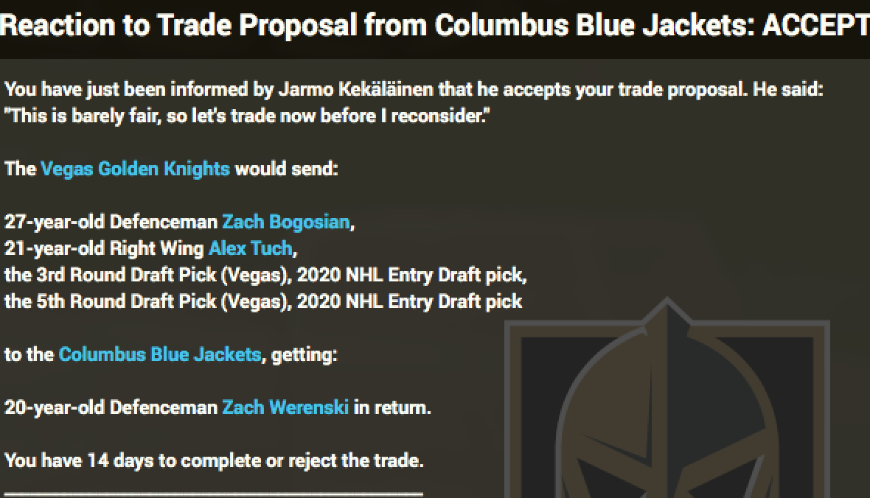Open the Vegas Golden Knights team link
Viewport: 870px width, 498px height.
(135, 169)
